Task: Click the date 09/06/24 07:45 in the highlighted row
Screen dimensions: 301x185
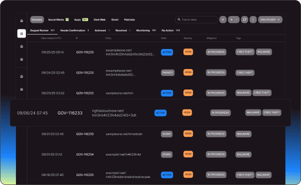Action: (x=32, y=113)
